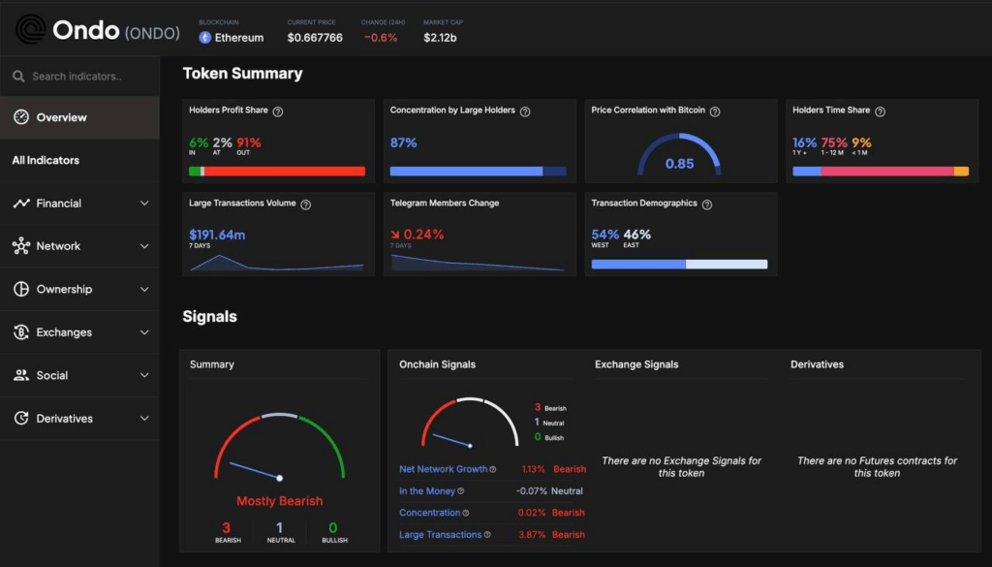Click the Mostly Bearish label

click(x=280, y=501)
